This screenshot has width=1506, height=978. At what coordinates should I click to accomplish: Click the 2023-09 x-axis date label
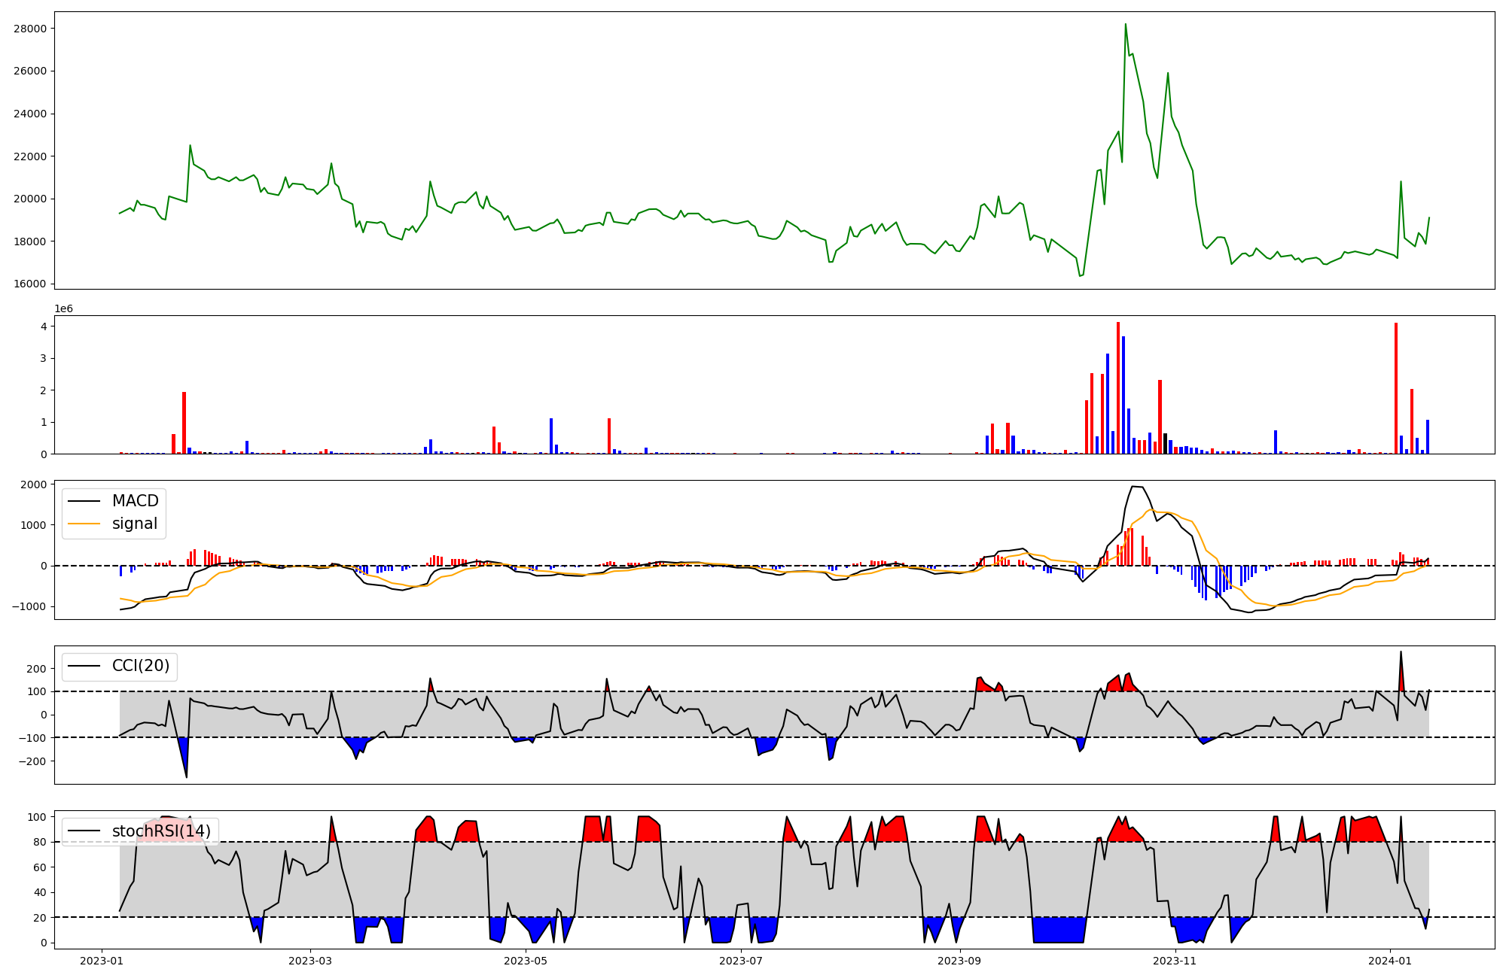[x=961, y=961]
